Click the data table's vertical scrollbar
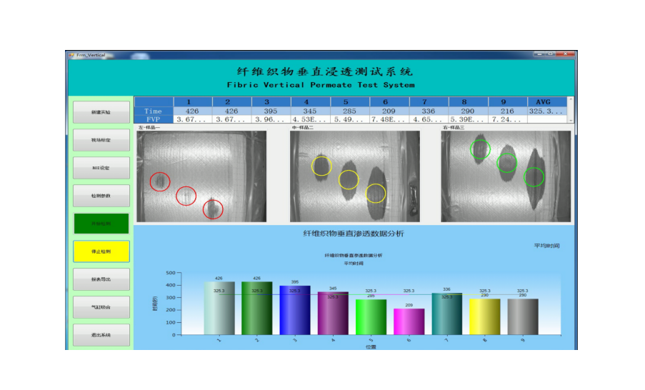 571,111
